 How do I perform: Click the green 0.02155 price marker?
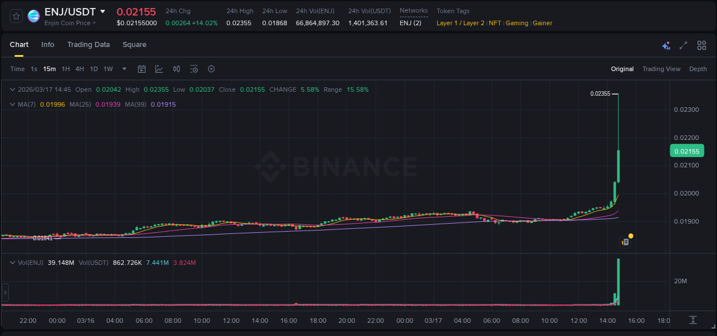click(687, 151)
